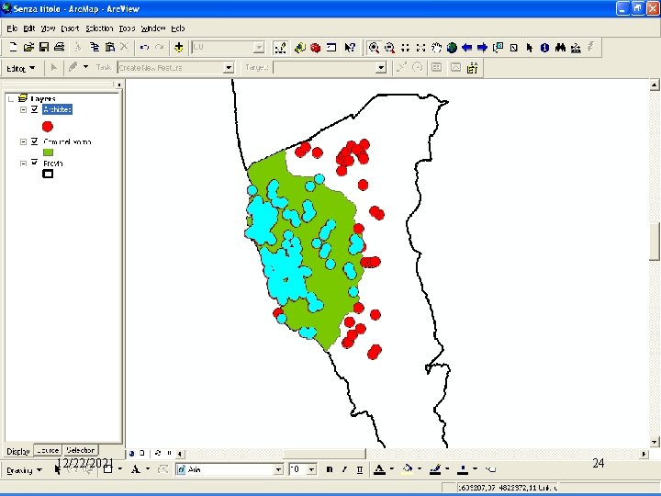Screen dimensions: 661x496
Task: Switch to Layout View button
Action: click(x=142, y=454)
